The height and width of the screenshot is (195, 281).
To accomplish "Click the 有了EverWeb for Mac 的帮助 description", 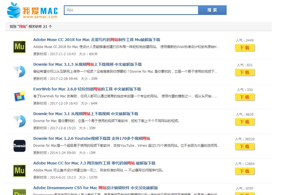I will (x=125, y=97).
